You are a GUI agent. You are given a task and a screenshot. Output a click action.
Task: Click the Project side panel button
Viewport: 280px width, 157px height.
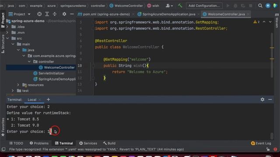click(x=3, y=20)
